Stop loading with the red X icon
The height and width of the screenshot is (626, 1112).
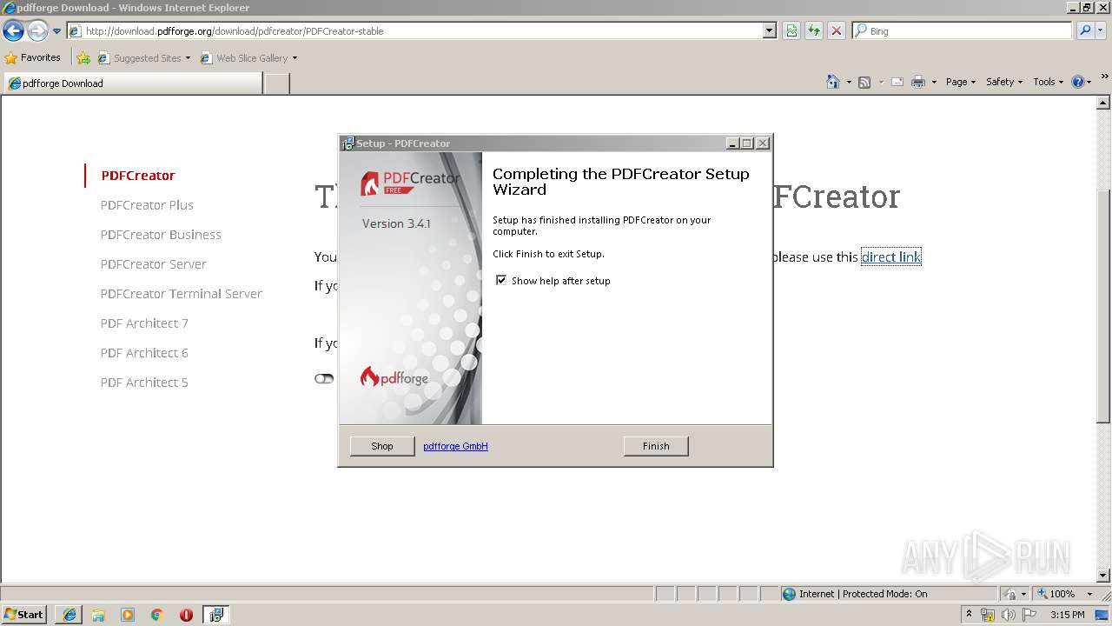coord(837,31)
